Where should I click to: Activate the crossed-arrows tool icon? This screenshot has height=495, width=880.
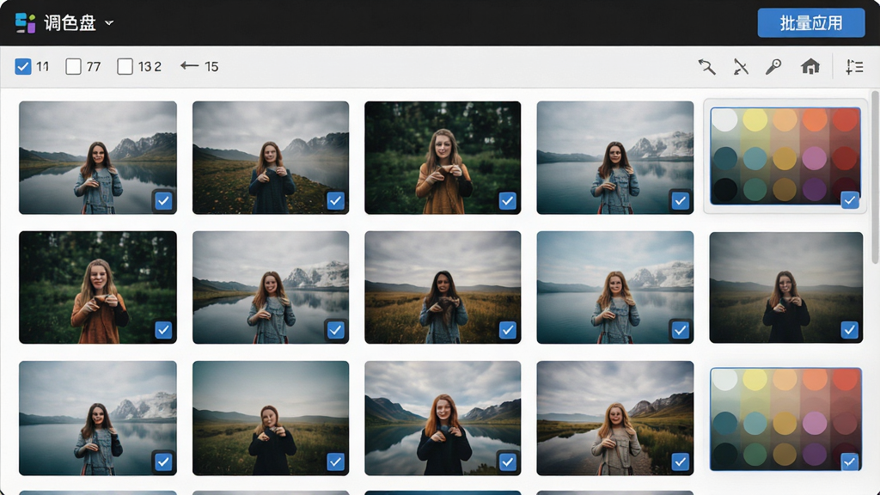(741, 67)
